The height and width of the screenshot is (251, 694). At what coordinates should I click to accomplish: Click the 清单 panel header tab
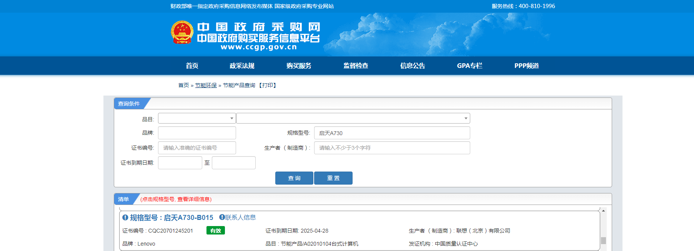pyautogui.click(x=124, y=199)
